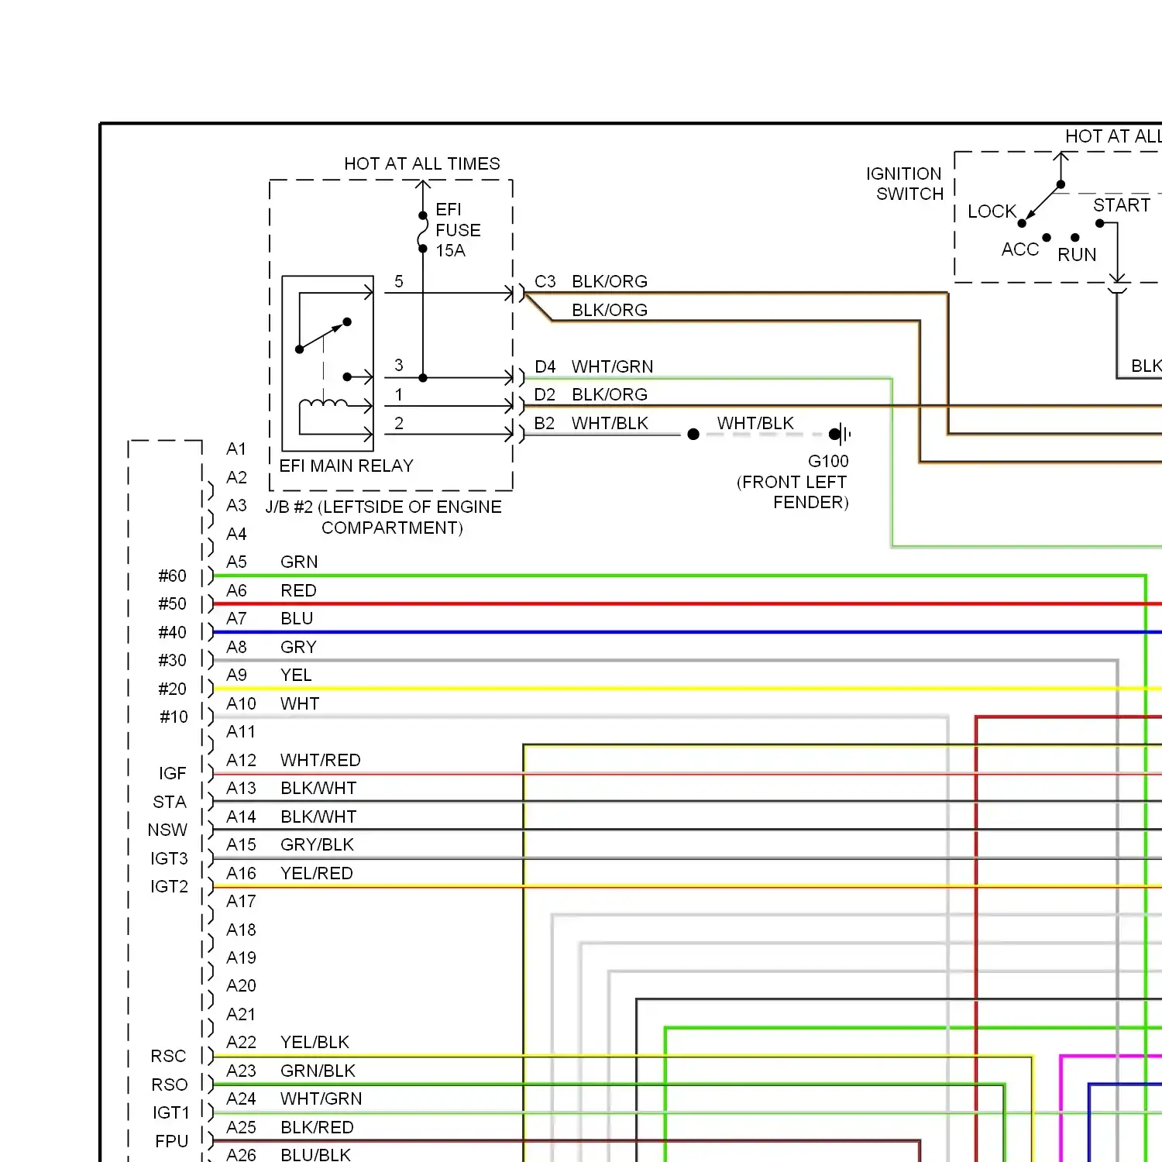Click the NSW signal label
Image resolution: width=1162 pixels, height=1162 pixels.
coord(167,830)
